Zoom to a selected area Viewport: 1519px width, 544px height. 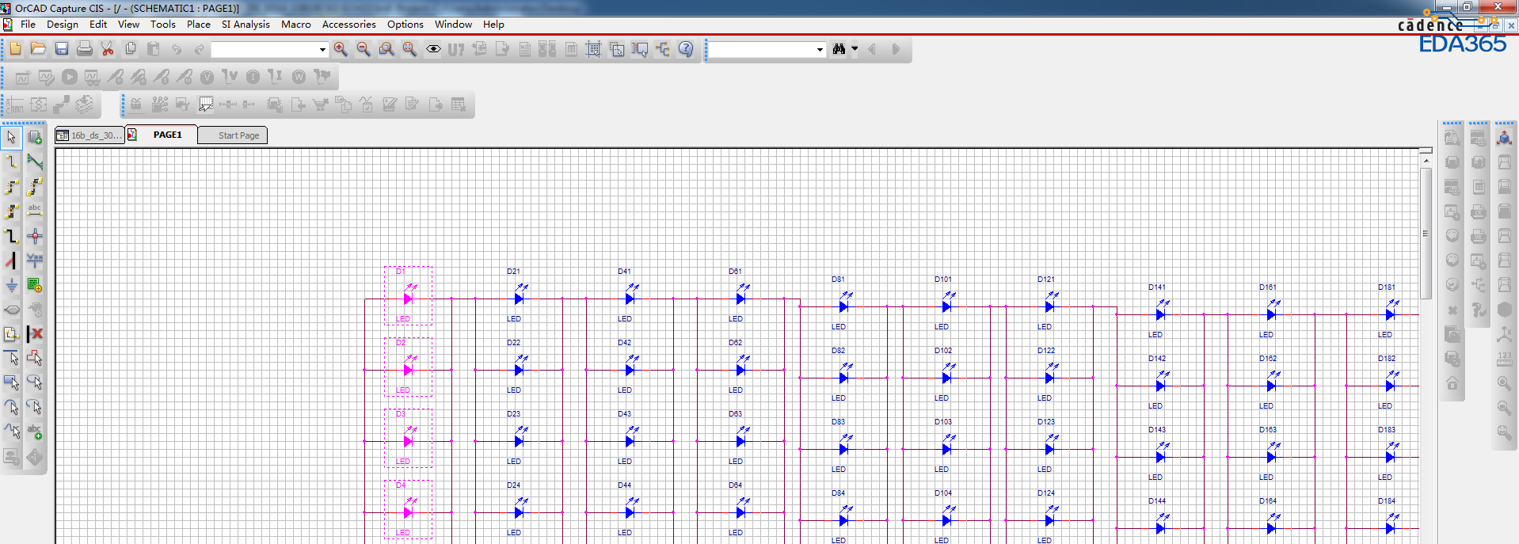point(386,49)
